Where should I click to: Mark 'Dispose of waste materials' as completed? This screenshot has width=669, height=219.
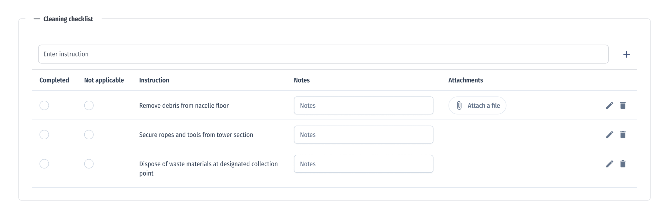pyautogui.click(x=44, y=164)
